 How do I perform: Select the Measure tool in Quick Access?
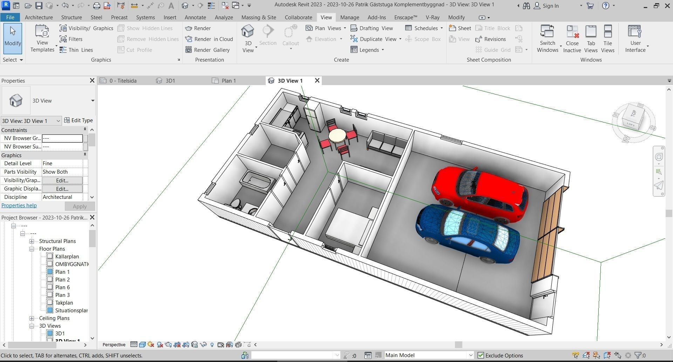134,6
